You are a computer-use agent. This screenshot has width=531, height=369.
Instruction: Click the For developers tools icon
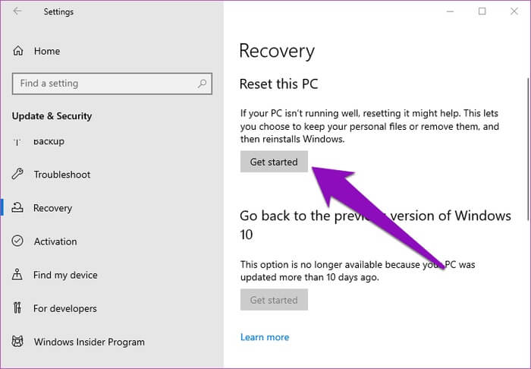tap(18, 308)
